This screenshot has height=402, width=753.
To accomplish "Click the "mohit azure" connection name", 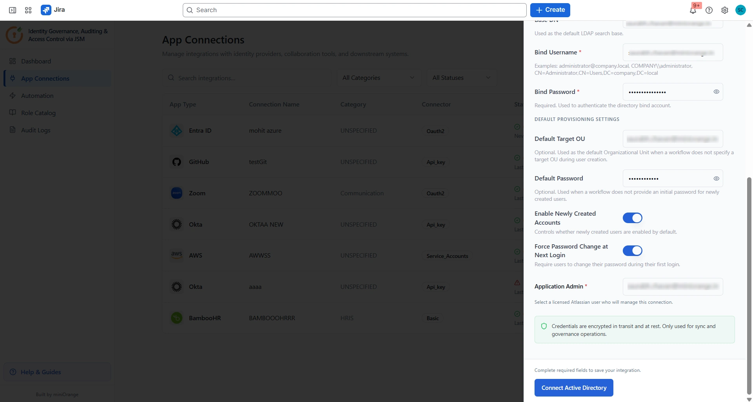I will click(265, 131).
